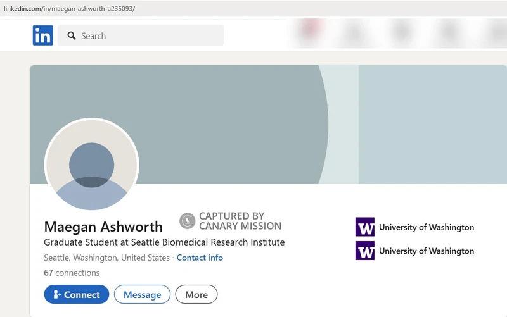Focus the LinkedIn Search field
This screenshot has height=317, width=507.
[141, 35]
